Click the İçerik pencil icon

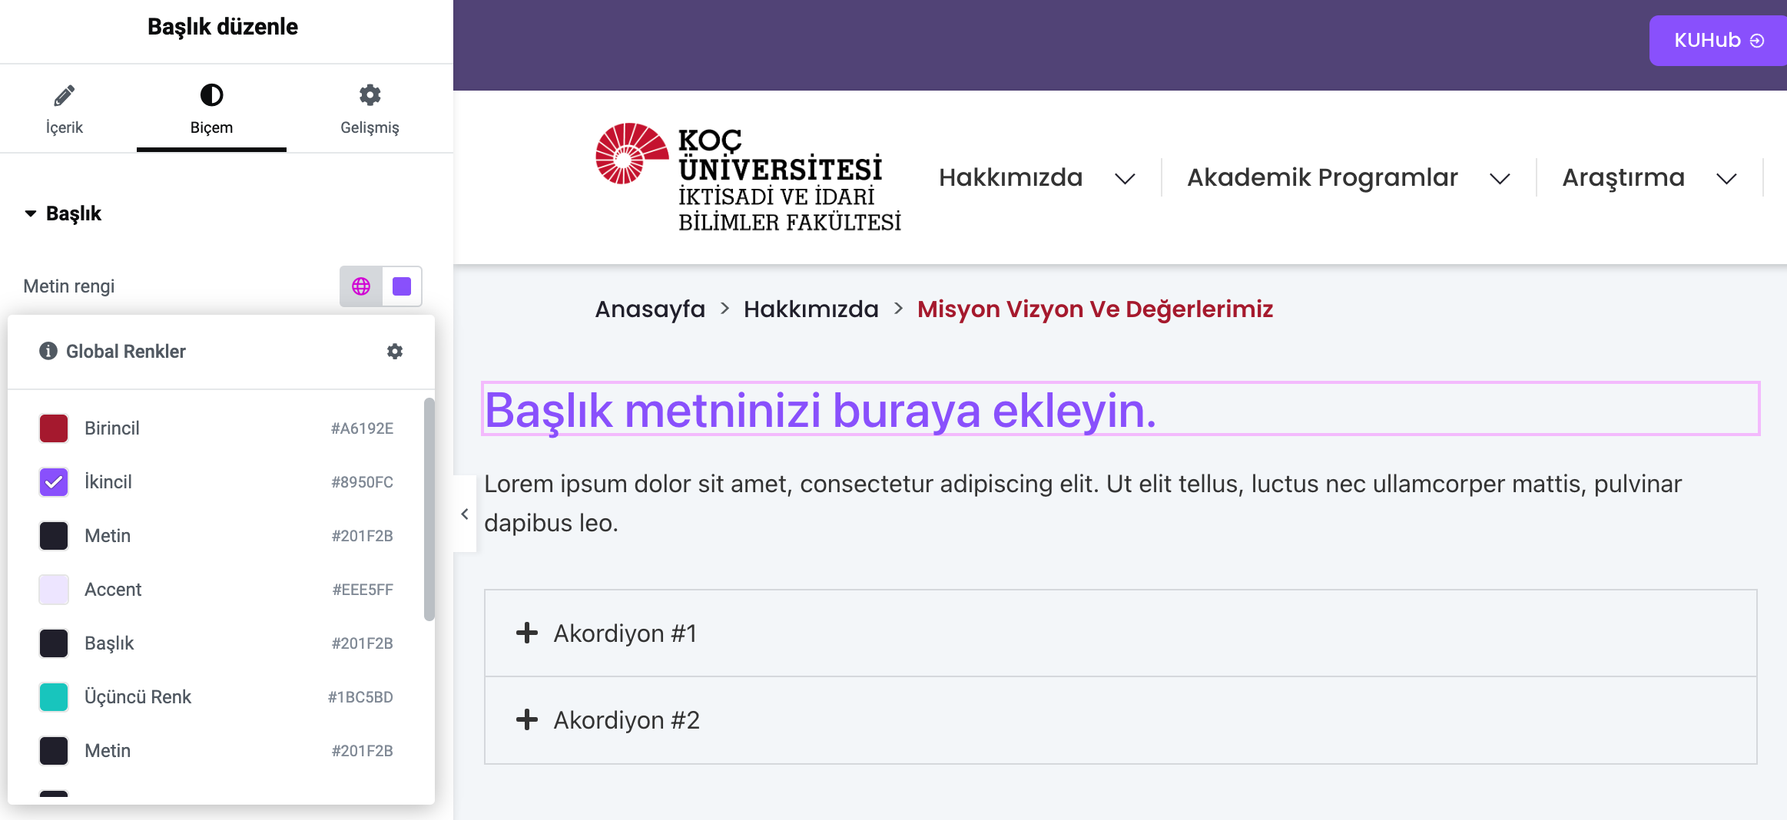64,95
